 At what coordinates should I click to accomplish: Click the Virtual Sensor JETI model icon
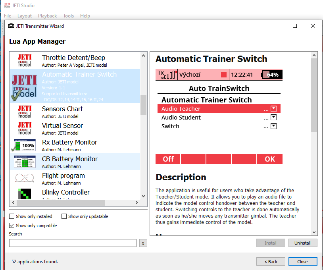[x=25, y=128]
